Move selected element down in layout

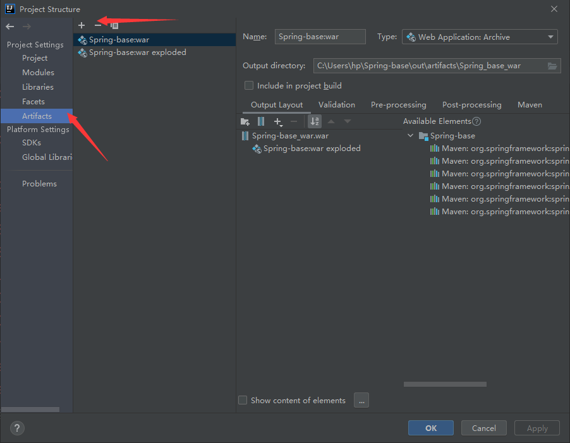[x=346, y=121]
